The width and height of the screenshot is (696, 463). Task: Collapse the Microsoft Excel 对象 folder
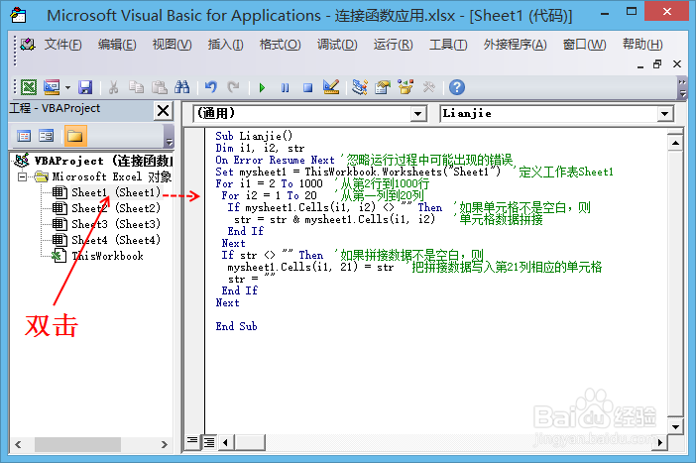pos(22,176)
